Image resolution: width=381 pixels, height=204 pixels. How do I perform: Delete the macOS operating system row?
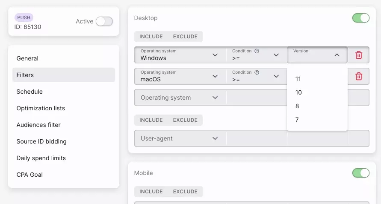coord(359,76)
